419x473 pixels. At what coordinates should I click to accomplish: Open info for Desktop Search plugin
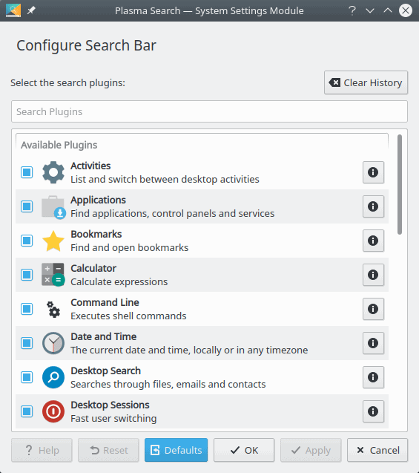[373, 377]
